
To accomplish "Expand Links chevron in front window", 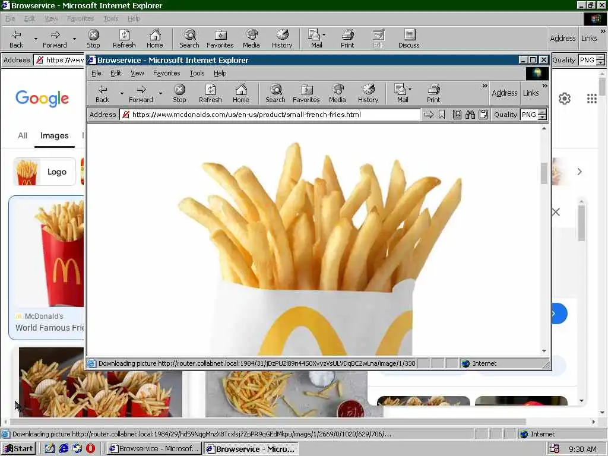I will (x=545, y=85).
